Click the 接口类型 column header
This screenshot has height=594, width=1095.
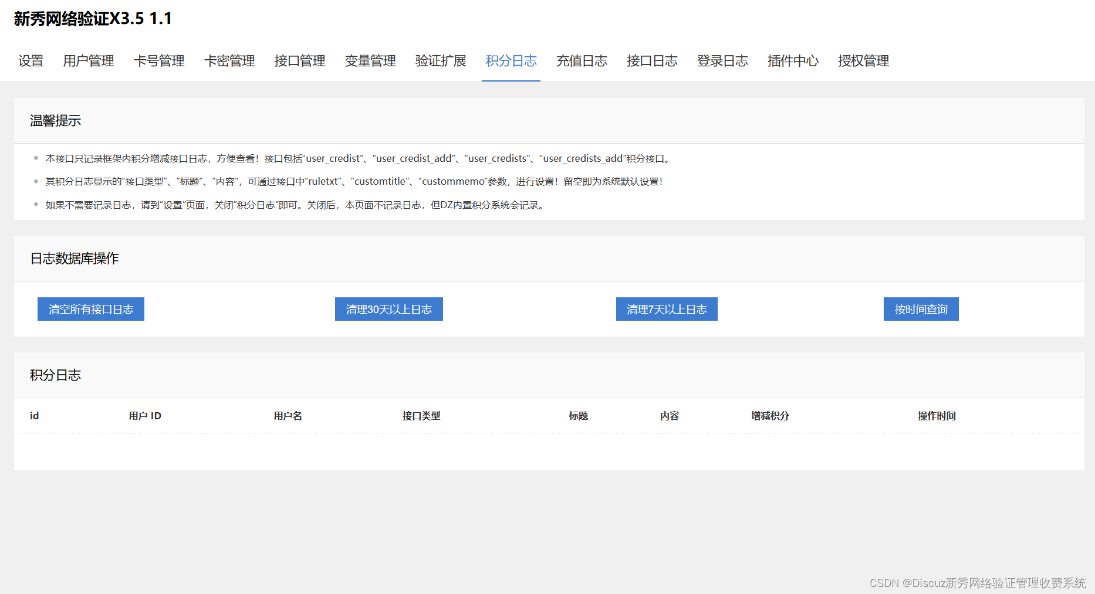[x=421, y=416]
